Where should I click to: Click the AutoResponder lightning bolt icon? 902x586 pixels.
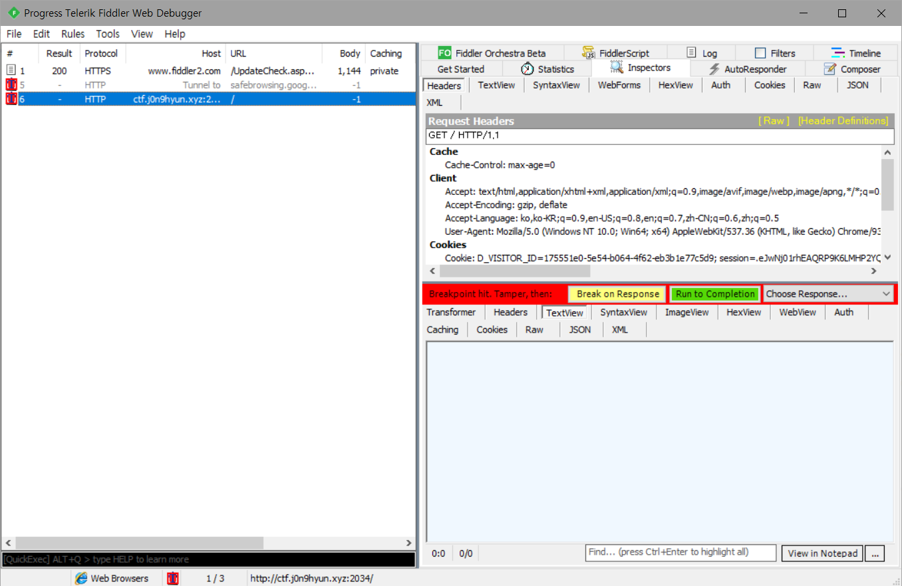[x=714, y=69]
